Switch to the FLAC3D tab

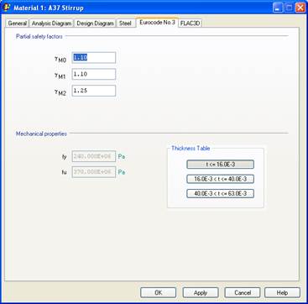[191, 24]
